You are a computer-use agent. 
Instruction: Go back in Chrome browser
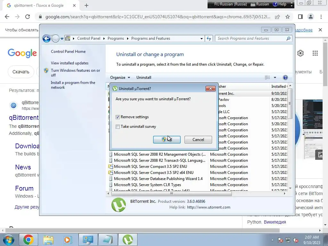pos(7,17)
